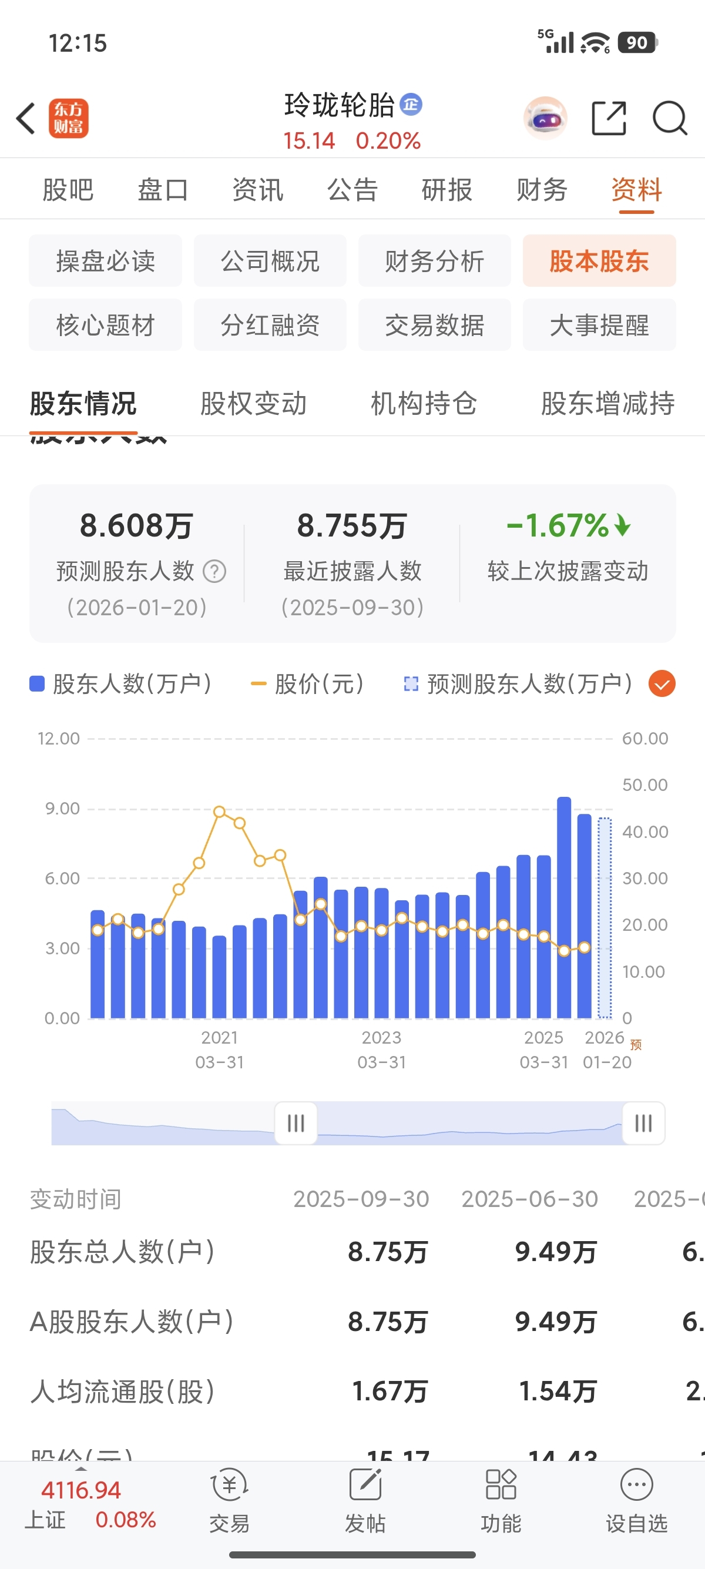Open the 大事提醒 section
The image size is (705, 1569).
pos(599,324)
